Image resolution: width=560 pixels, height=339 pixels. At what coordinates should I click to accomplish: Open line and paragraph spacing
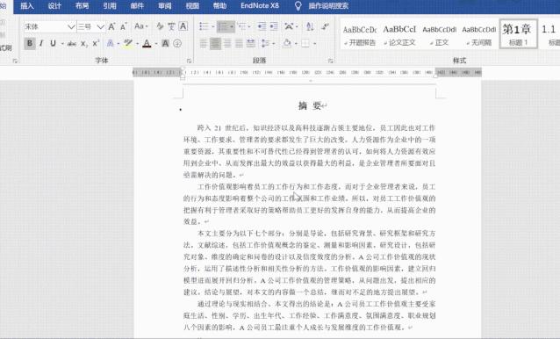pos(266,44)
